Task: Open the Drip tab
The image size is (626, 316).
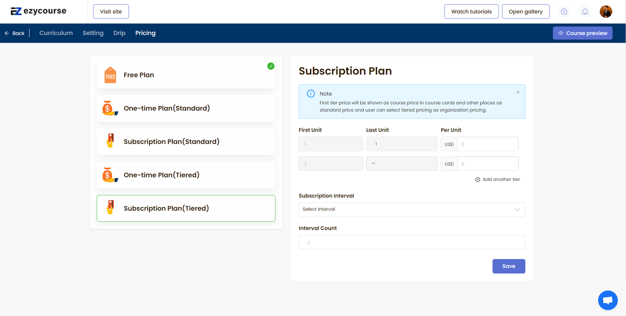Action: [x=119, y=33]
